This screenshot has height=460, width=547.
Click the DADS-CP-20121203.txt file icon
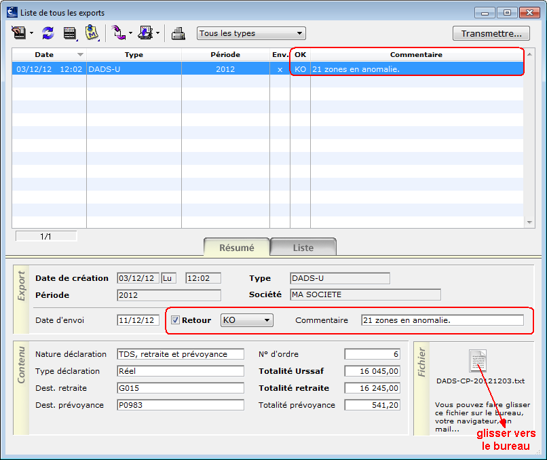coord(478,361)
